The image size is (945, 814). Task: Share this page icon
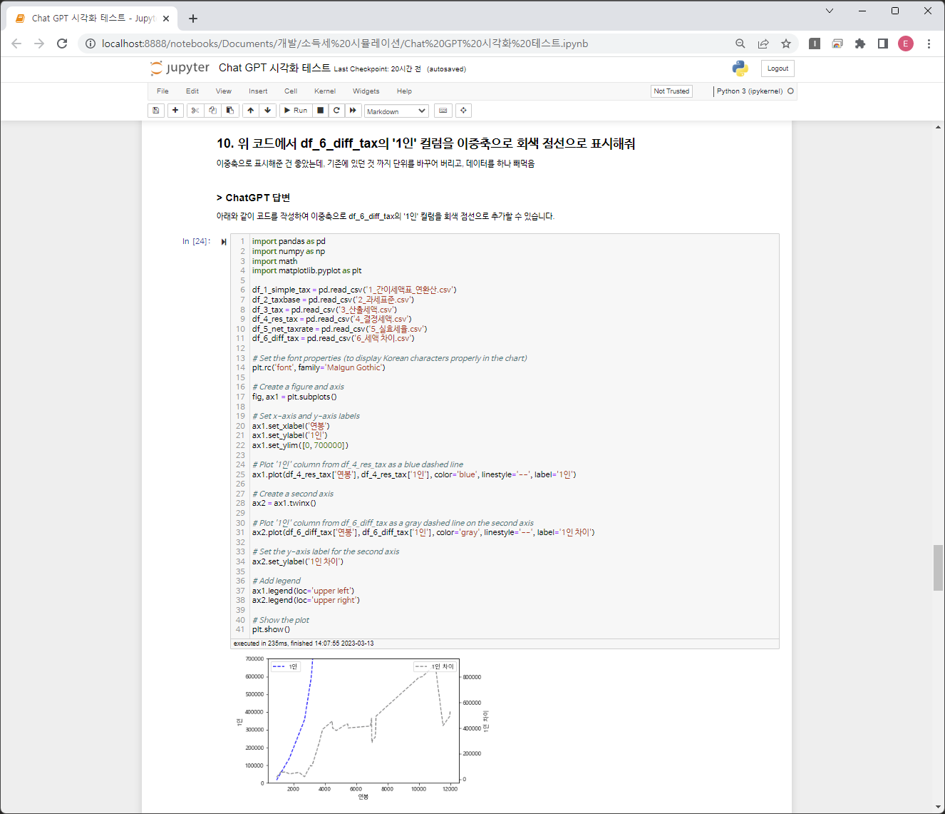pos(763,44)
